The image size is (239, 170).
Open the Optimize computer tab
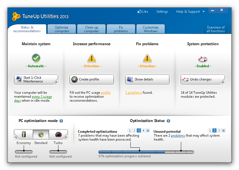coord(62,29)
